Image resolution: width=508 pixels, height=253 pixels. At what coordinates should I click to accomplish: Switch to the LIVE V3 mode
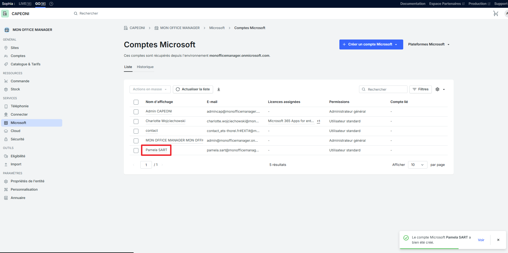[x=25, y=4]
